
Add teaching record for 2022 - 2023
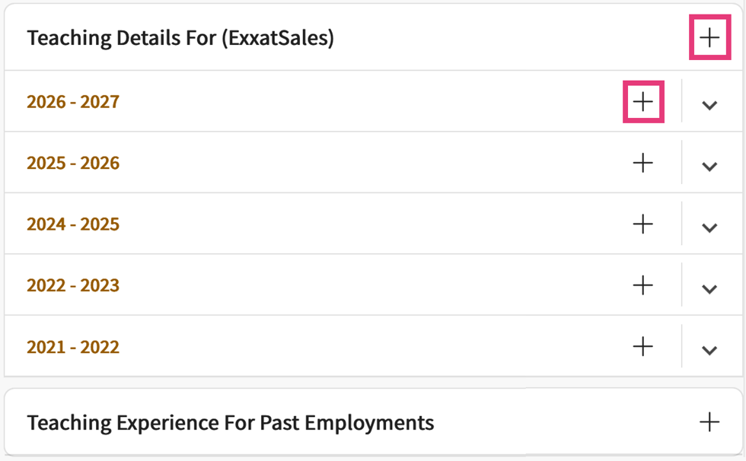click(x=643, y=285)
